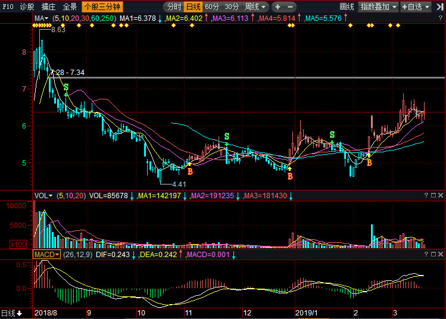Click the gray horizontal price line at 7.34
This screenshot has width=446, height=319.
coord(238,77)
